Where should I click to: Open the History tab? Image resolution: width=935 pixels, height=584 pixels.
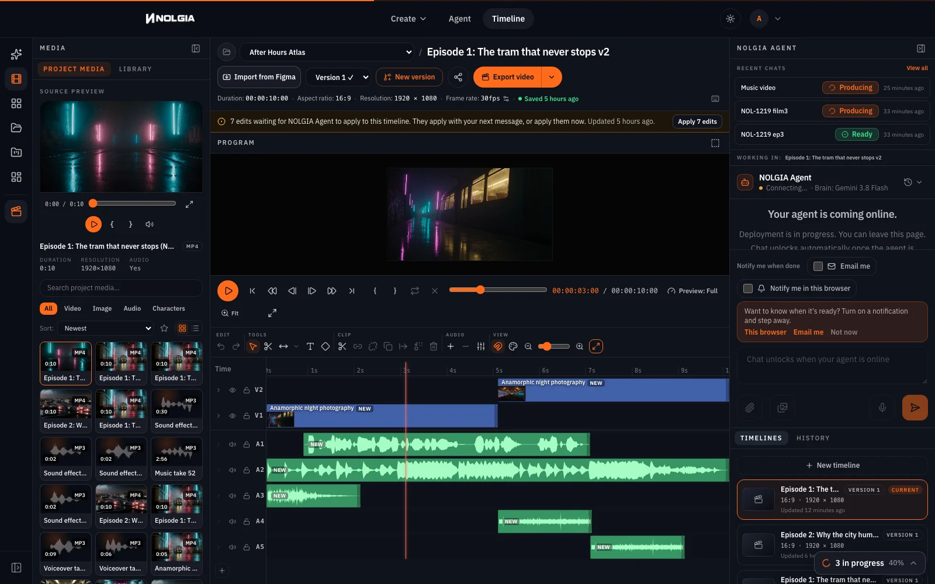point(813,438)
